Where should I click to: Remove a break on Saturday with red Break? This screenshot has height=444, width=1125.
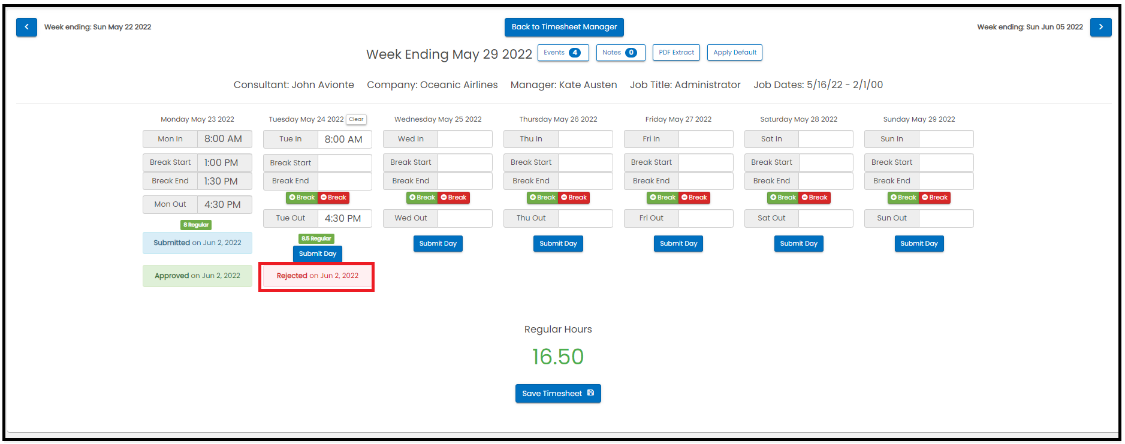815,198
